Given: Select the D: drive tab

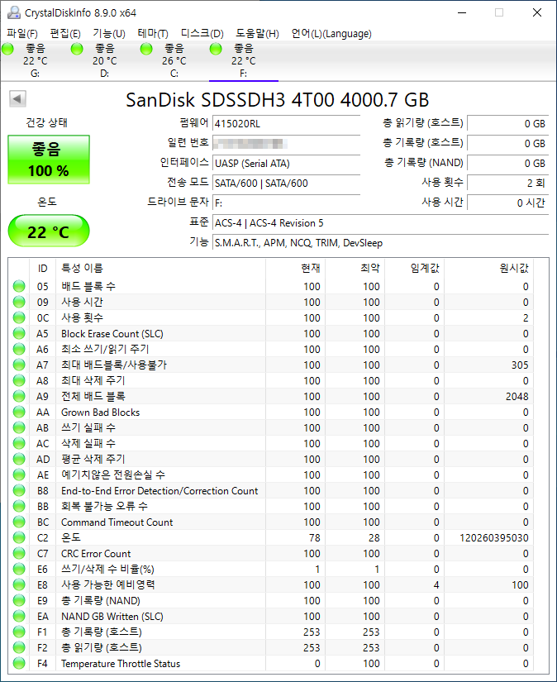Looking at the screenshot, I should [x=104, y=61].
